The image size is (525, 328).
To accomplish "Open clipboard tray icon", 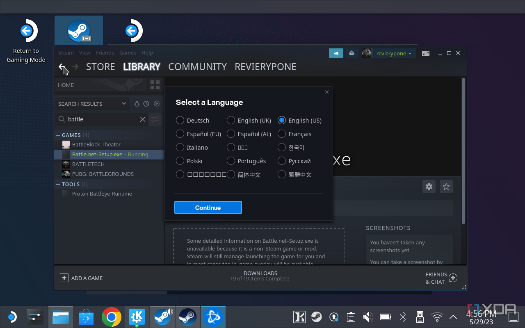I will tap(351, 317).
